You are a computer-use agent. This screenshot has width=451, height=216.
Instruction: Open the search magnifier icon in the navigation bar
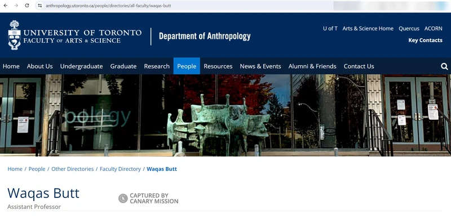tap(444, 66)
